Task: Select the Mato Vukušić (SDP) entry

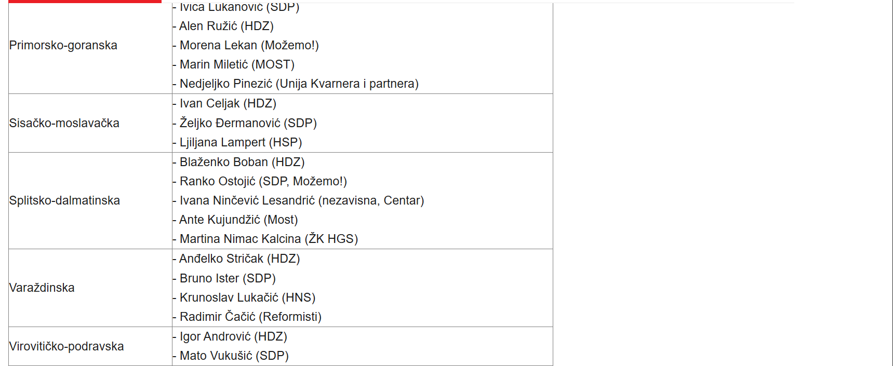Action: [234, 356]
